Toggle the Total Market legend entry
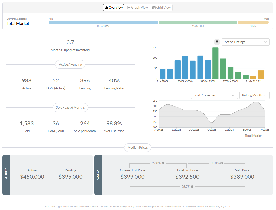This screenshot has height=210, width=276. tap(252, 136)
